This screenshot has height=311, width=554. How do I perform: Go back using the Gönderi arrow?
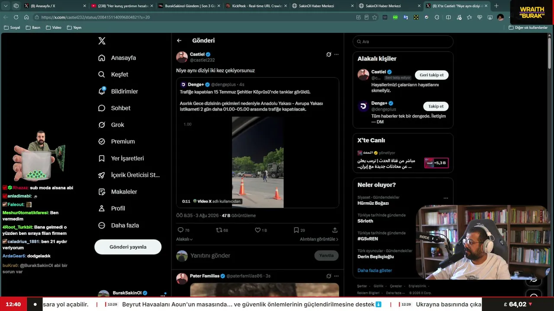click(x=179, y=41)
